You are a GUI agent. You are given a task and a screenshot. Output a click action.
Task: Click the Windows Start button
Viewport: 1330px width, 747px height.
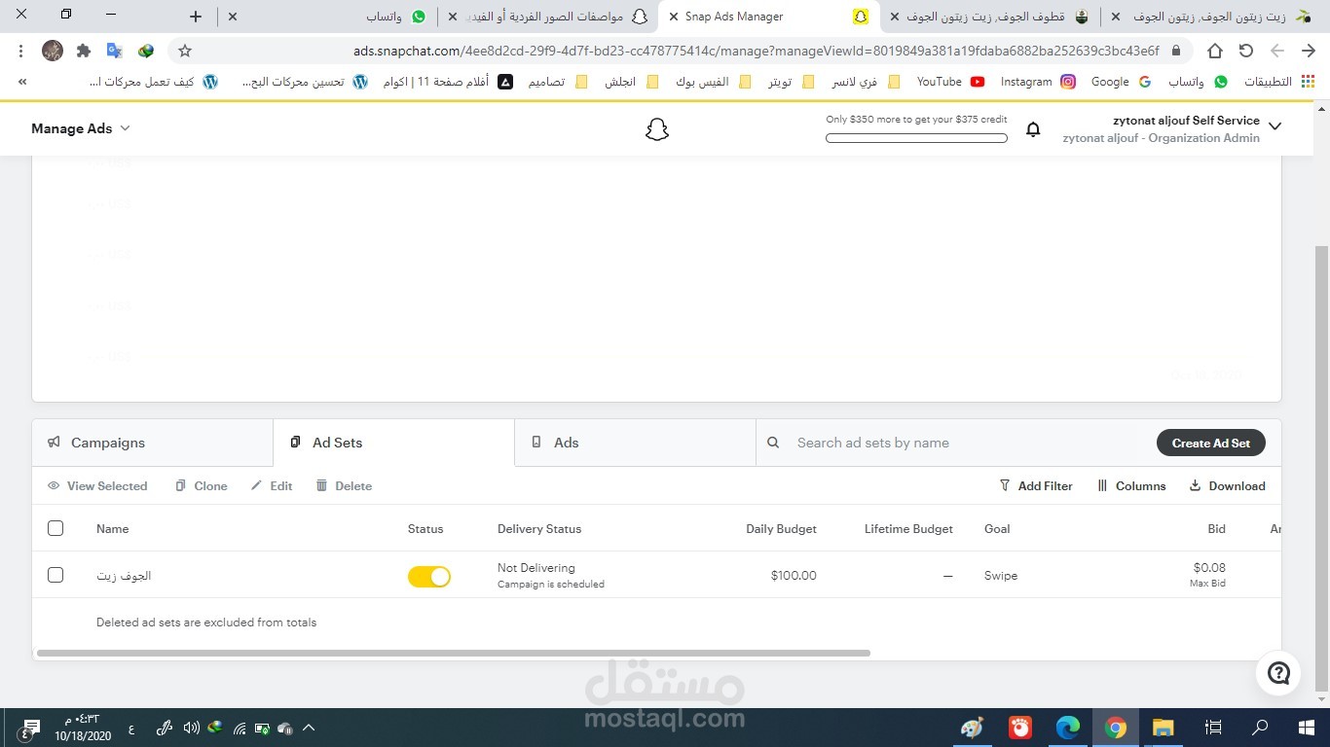pyautogui.click(x=1307, y=728)
